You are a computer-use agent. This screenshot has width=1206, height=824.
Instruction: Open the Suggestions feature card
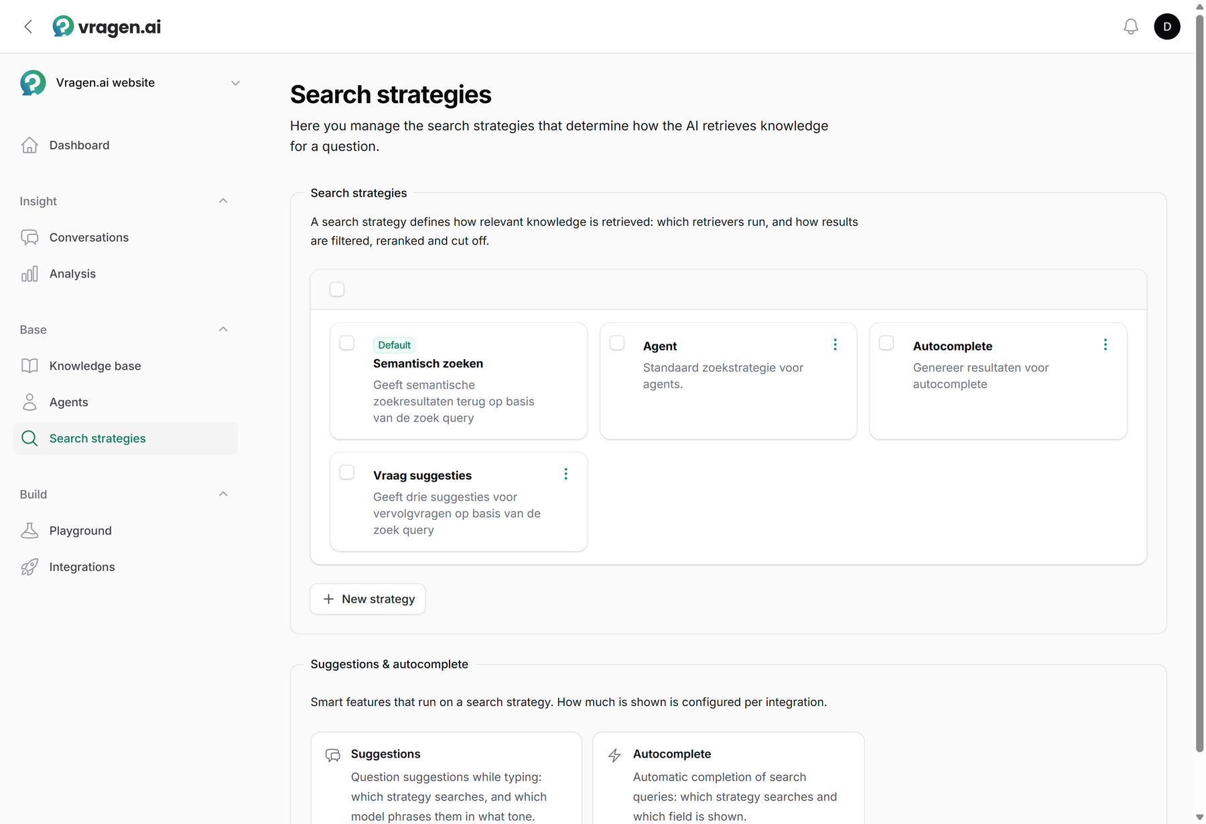point(446,778)
